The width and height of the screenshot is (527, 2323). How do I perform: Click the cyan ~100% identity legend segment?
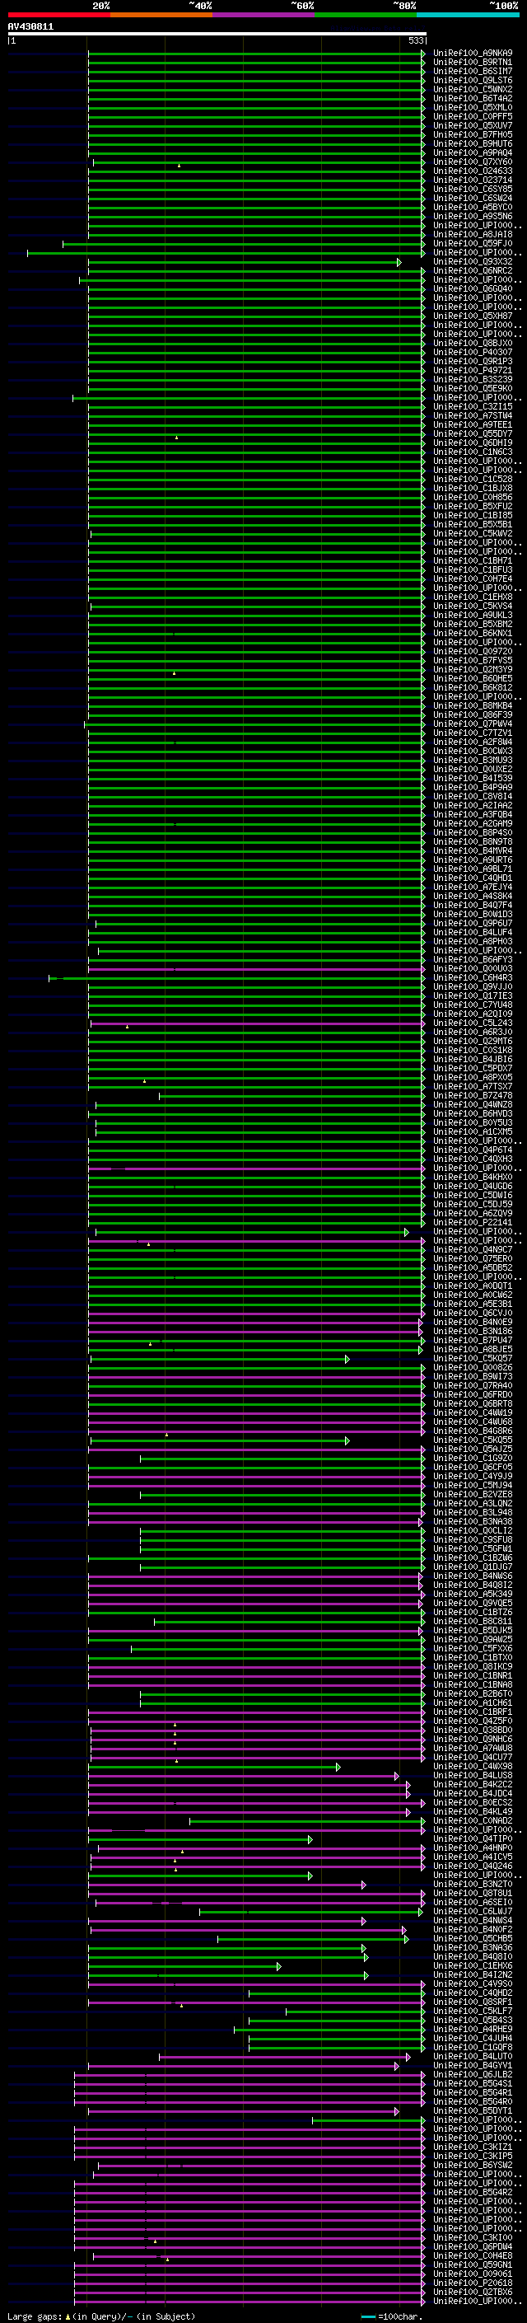(x=469, y=15)
